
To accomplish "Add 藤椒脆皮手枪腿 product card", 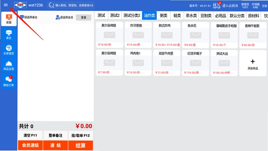I will (x=224, y=35).
